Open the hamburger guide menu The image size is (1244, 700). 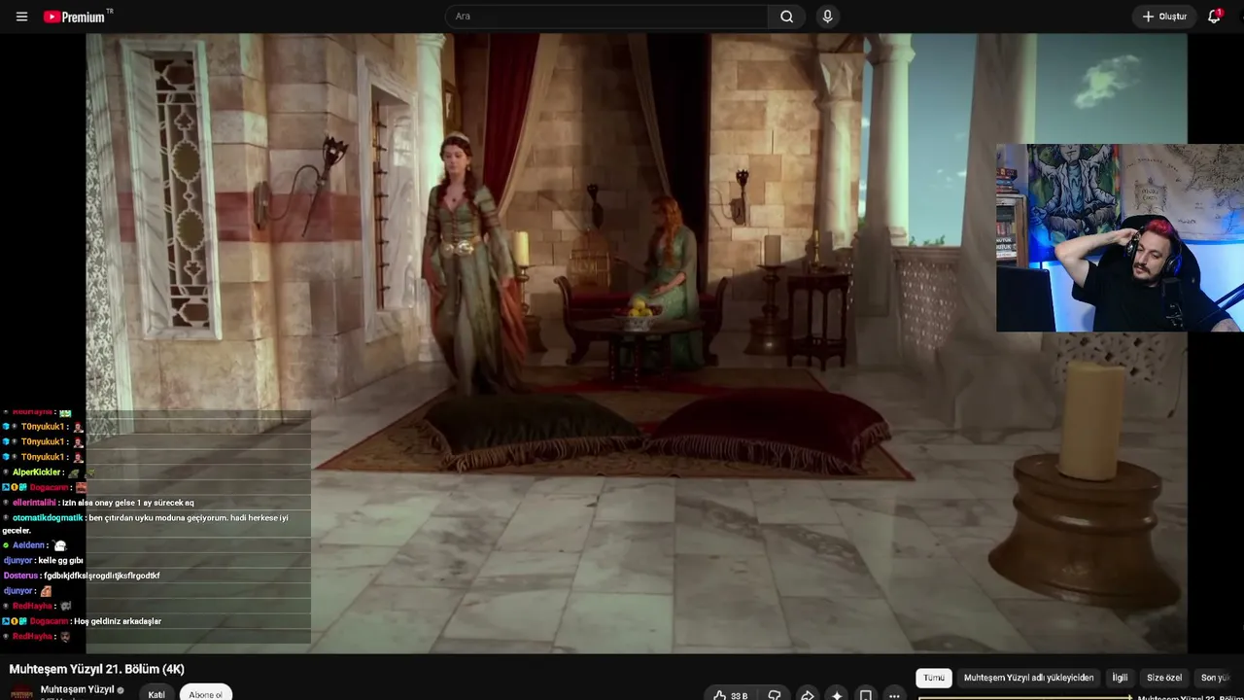coord(21,17)
